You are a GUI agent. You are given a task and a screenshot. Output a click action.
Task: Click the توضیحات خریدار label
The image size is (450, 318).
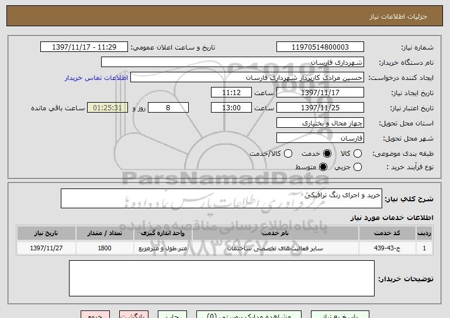click(x=406, y=278)
